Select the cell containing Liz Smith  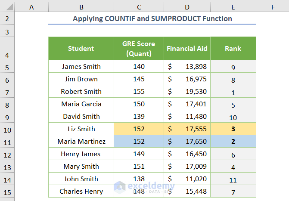pyautogui.click(x=81, y=129)
